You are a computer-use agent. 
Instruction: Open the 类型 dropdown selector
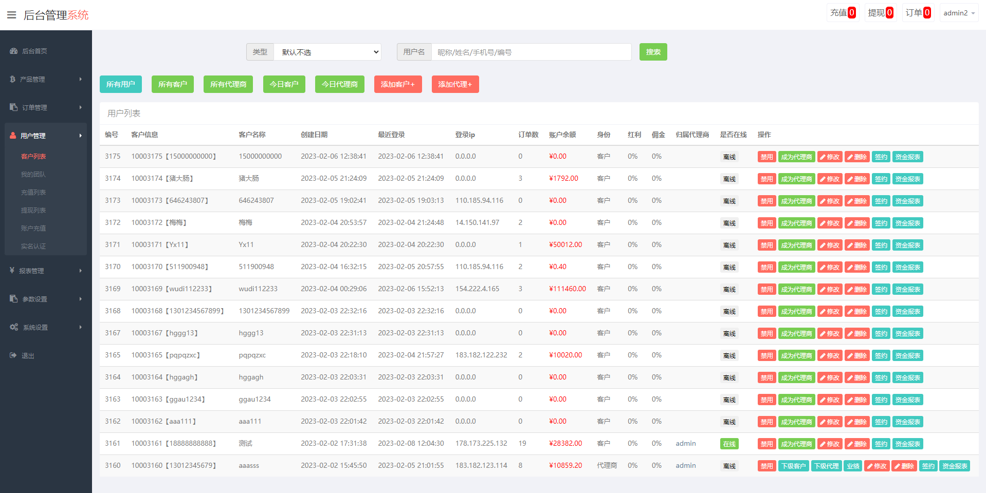[327, 52]
